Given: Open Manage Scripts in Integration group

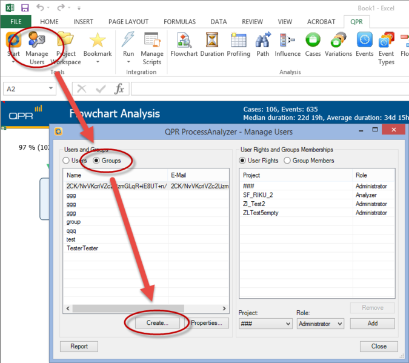Looking at the screenshot, I should 152,48.
